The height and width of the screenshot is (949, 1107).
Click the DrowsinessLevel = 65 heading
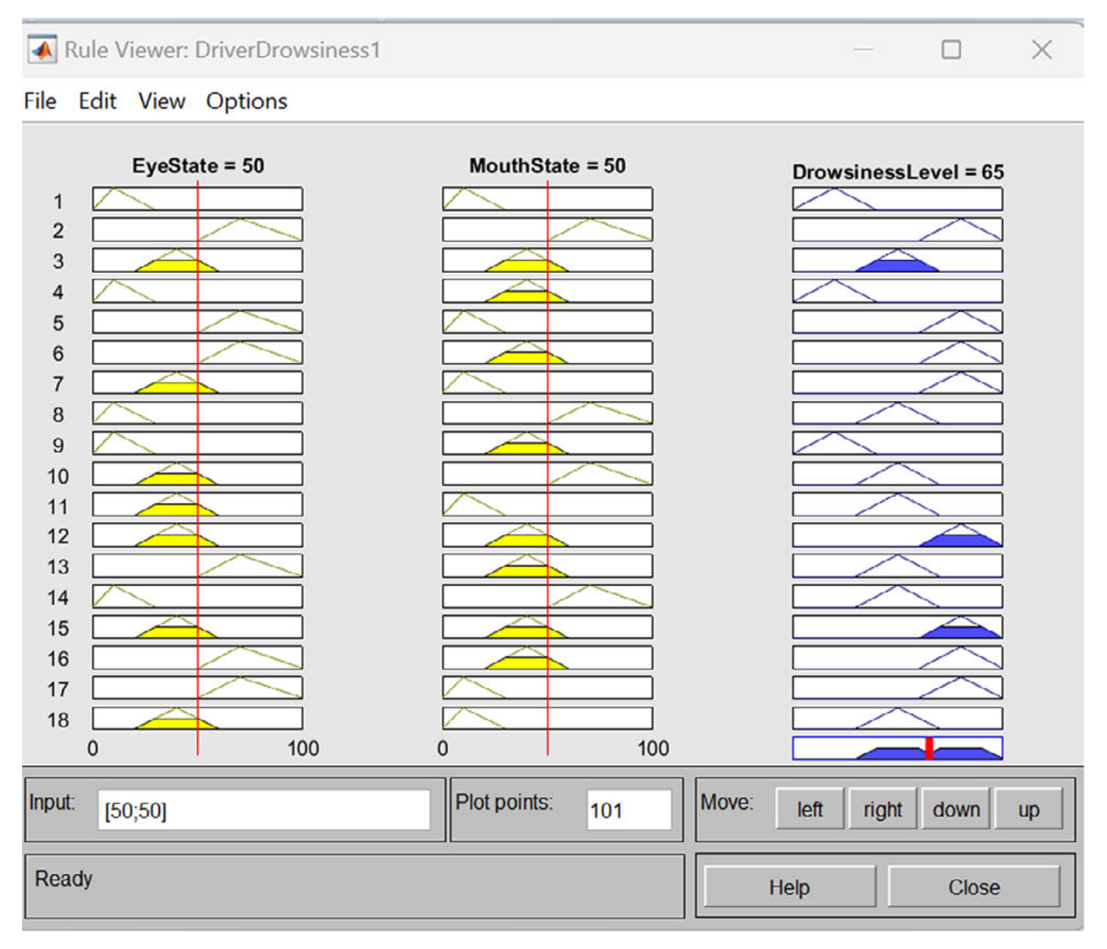tap(898, 173)
